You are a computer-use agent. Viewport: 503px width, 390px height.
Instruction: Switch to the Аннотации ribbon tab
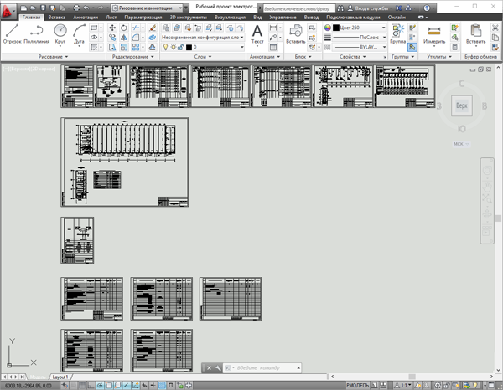pyautogui.click(x=86, y=18)
